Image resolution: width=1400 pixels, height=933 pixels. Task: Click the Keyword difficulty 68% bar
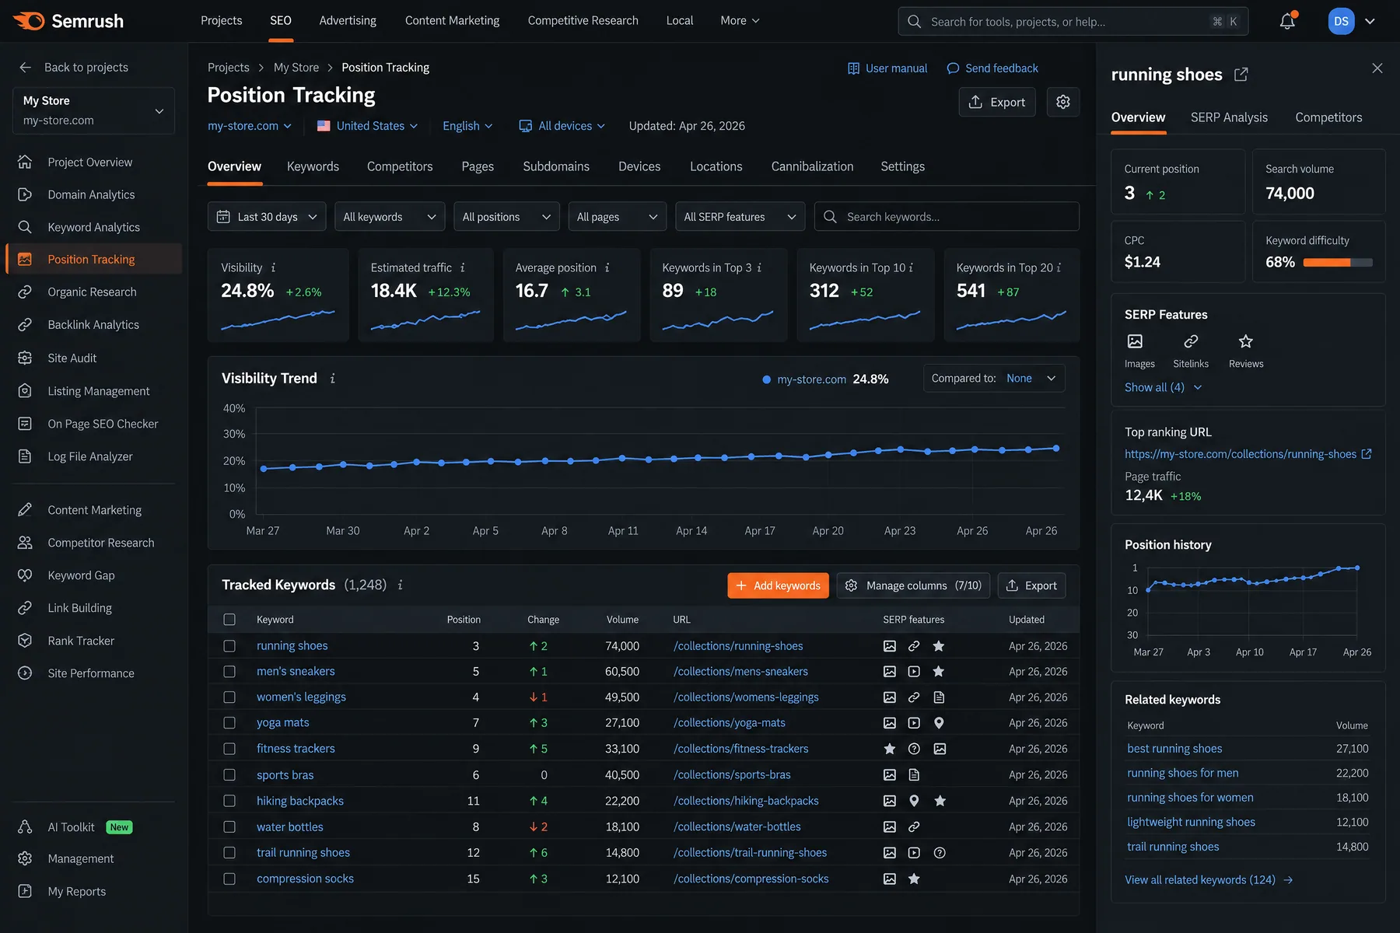coord(1338,263)
